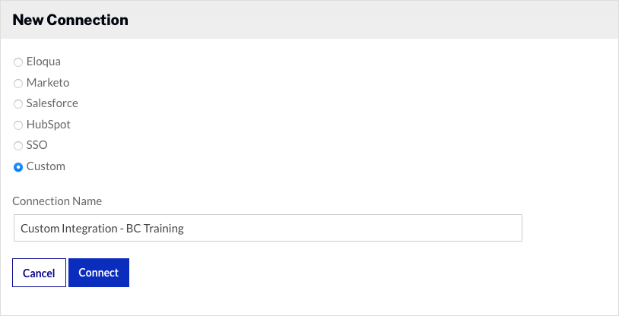The image size is (619, 316).
Task: Click the HubSpot text label
Action: [49, 125]
